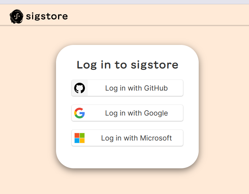The image size is (249, 194).
Task: Click the sigstore wordmark in the header
Action: tap(47, 16)
